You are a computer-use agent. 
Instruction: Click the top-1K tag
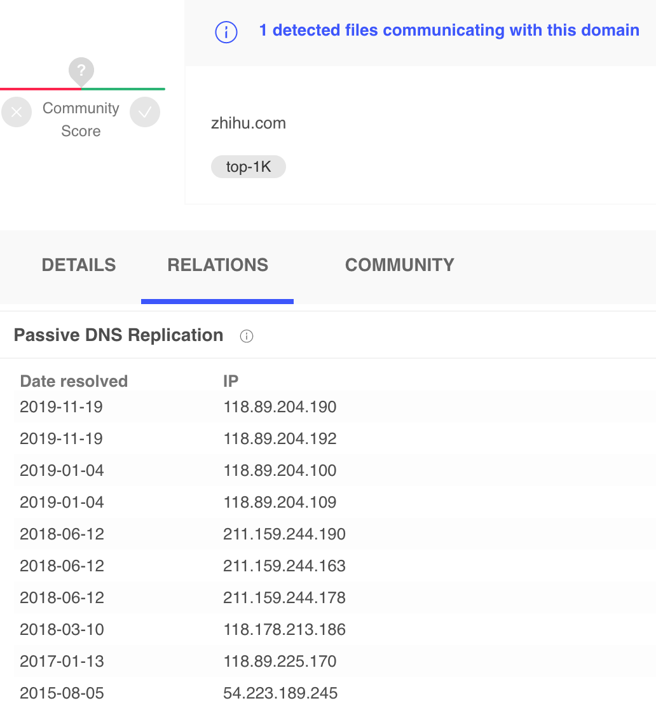point(249,167)
